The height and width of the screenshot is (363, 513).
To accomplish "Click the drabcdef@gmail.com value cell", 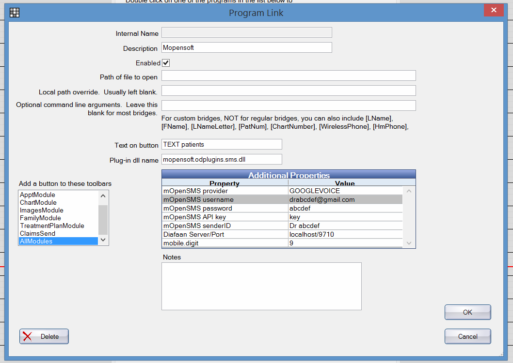I will click(346, 199).
